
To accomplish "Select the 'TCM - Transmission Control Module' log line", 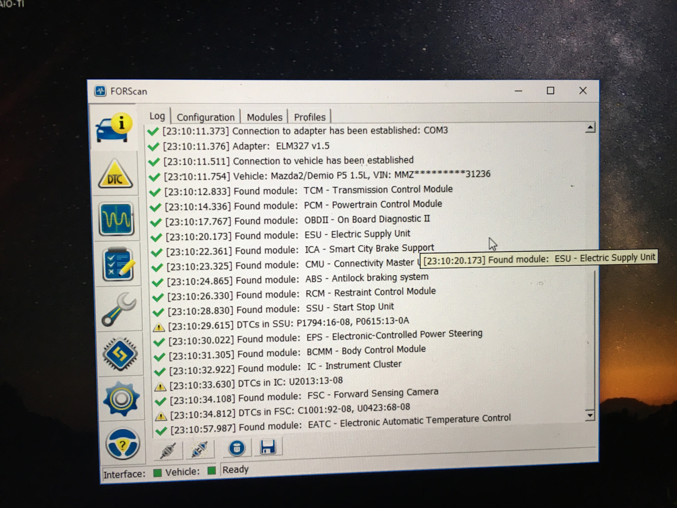I will tap(301, 190).
